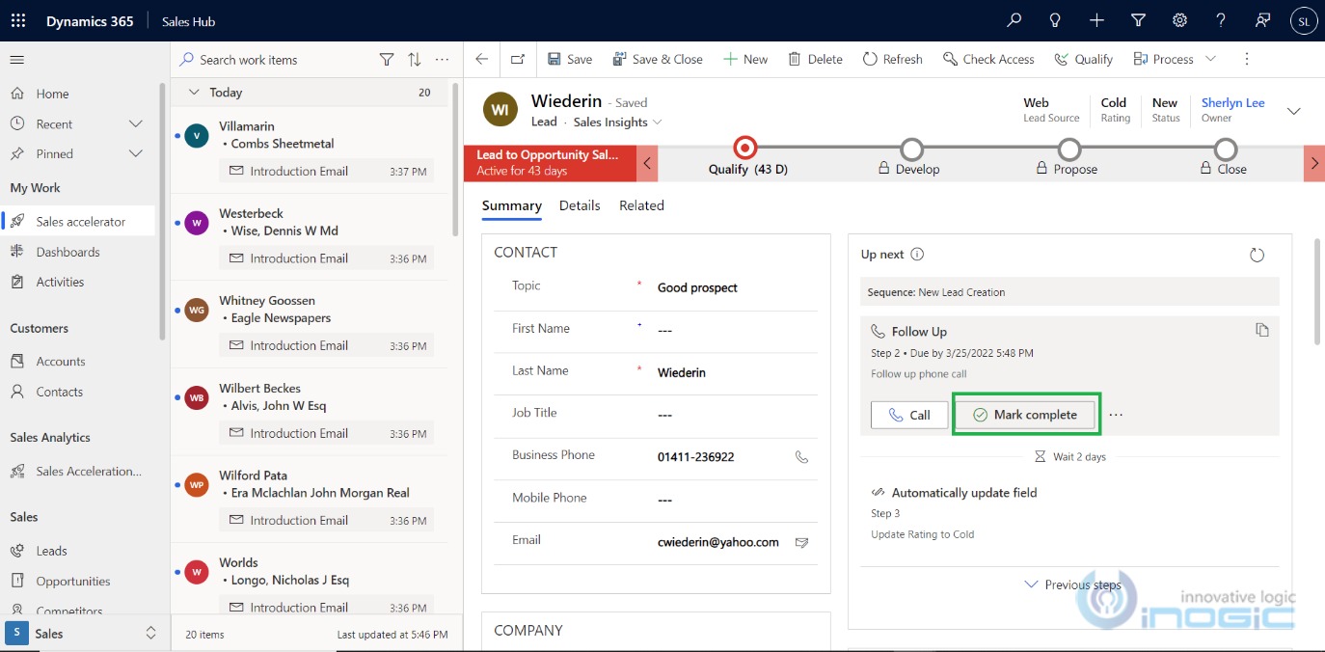Select the Qualify stage circle
Screen dimensions: 1325x652
pos(744,148)
